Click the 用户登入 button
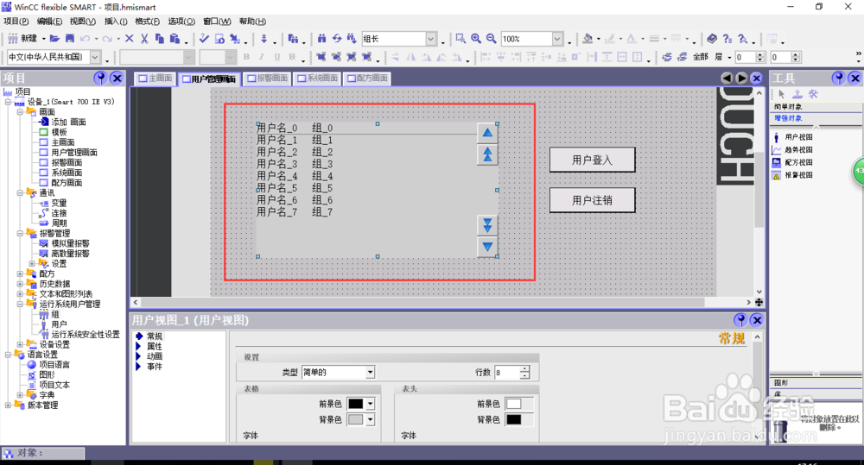 [593, 160]
